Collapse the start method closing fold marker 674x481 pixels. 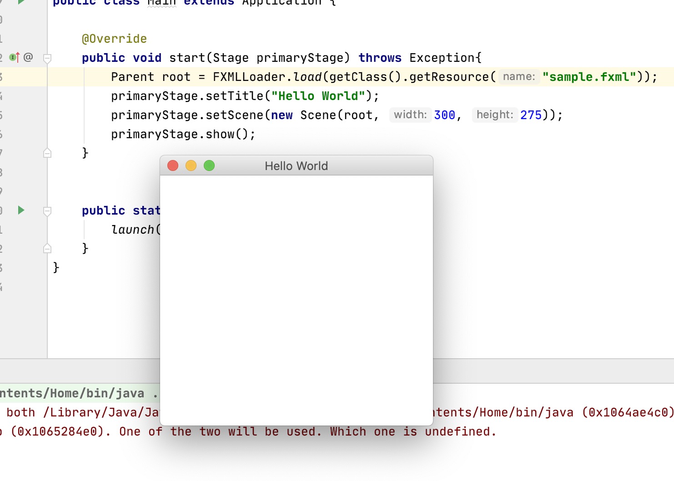click(x=47, y=153)
